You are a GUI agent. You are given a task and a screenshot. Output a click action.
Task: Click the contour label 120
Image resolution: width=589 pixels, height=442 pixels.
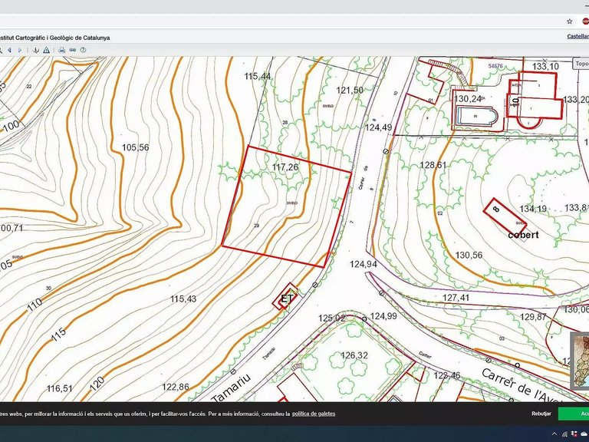97,384
